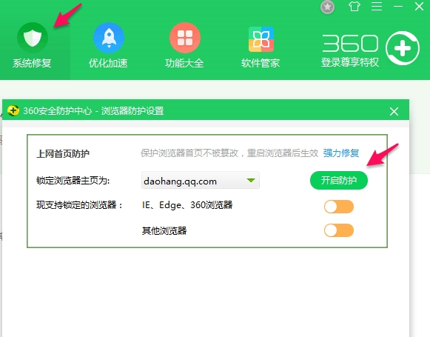This screenshot has width=430, height=337.
Task: Minimize the 360 main window
Action: (398, 6)
